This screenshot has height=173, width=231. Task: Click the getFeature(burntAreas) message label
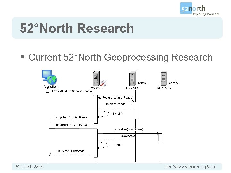[x=128, y=129]
